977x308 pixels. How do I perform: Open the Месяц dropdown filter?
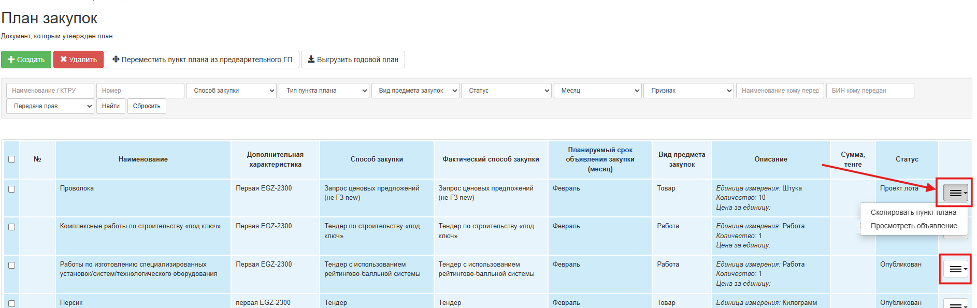click(597, 91)
